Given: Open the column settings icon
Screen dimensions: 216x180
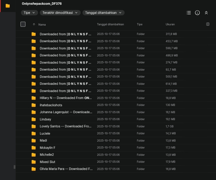Looking at the screenshot, I should [208, 24].
